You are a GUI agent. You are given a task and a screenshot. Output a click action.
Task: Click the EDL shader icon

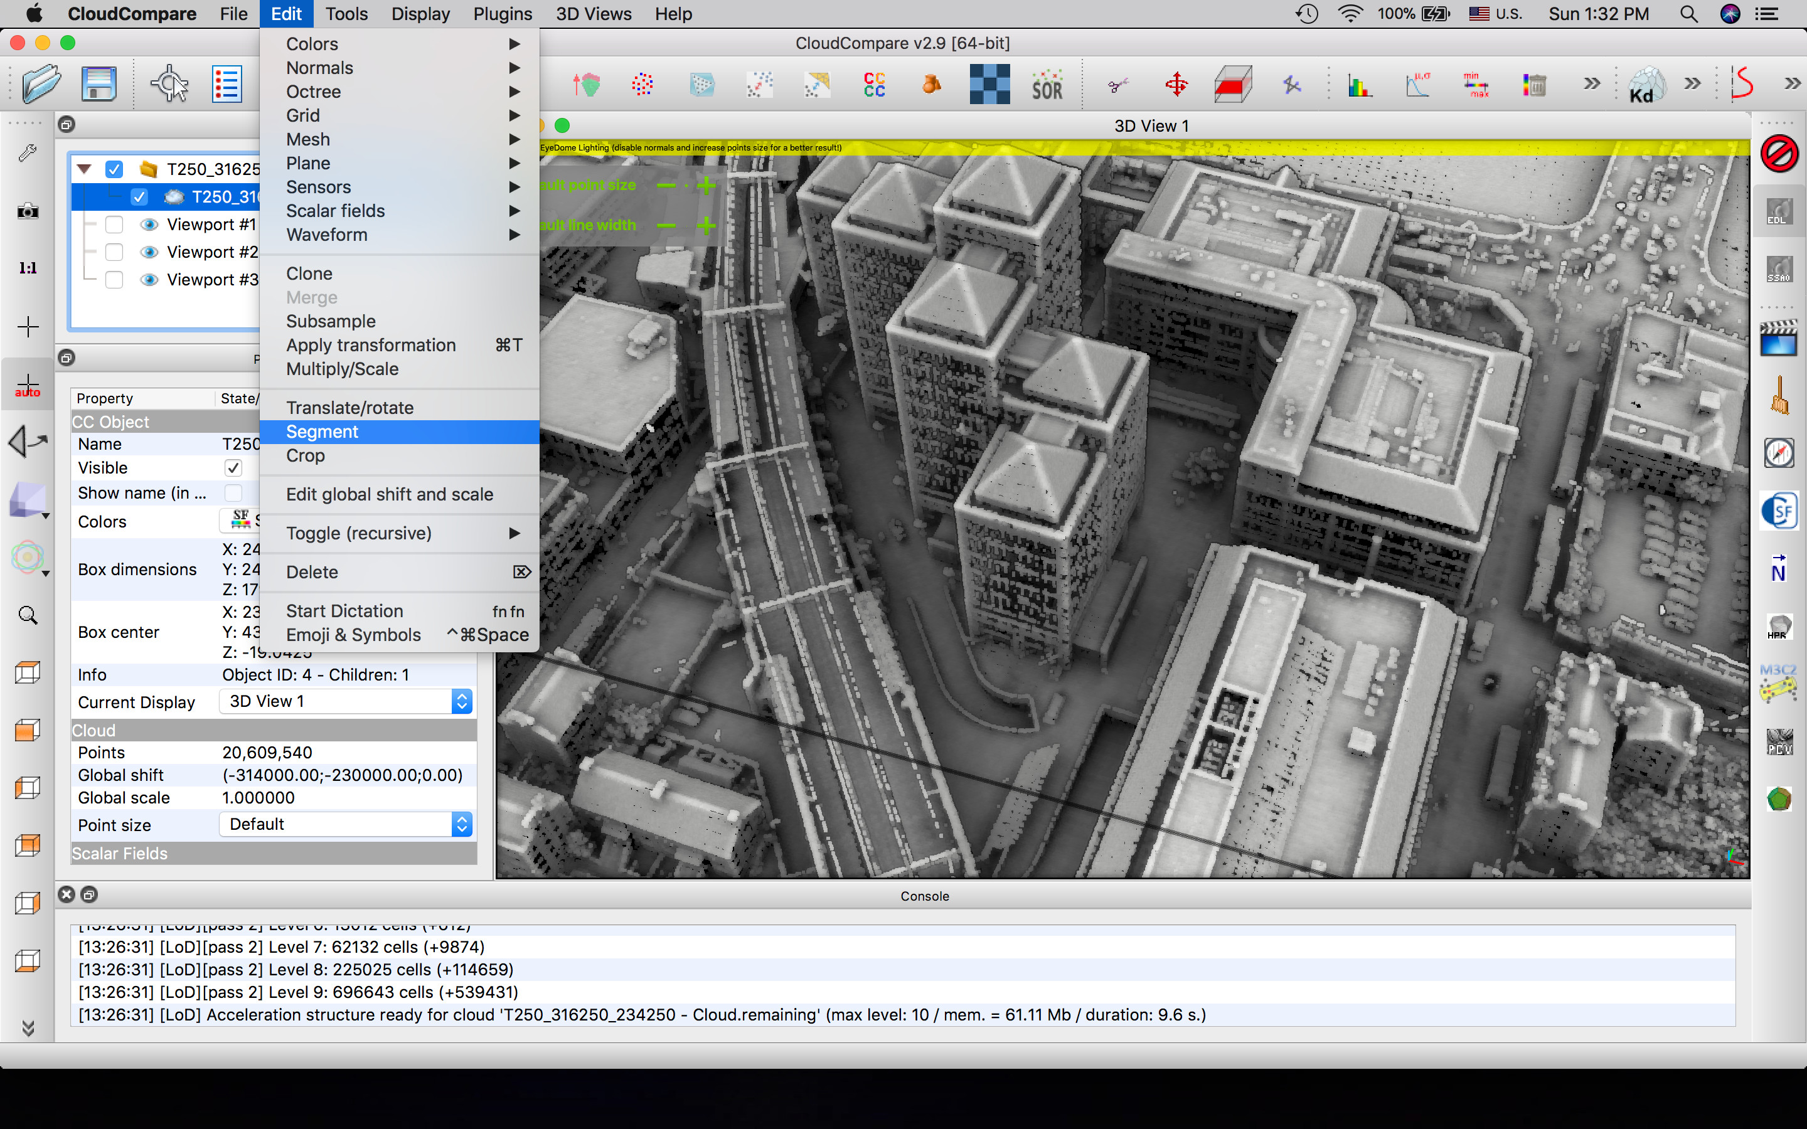click(x=1779, y=212)
